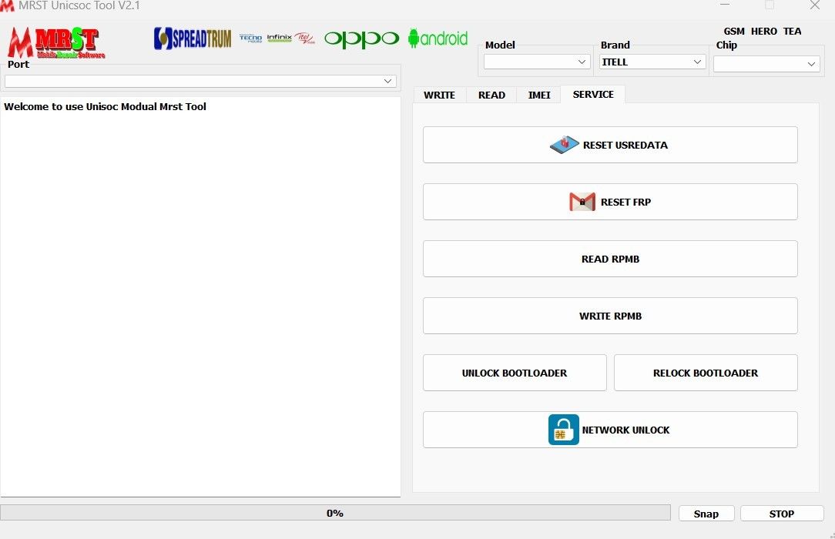Select the SERVICE tab
835x539 pixels.
(592, 94)
